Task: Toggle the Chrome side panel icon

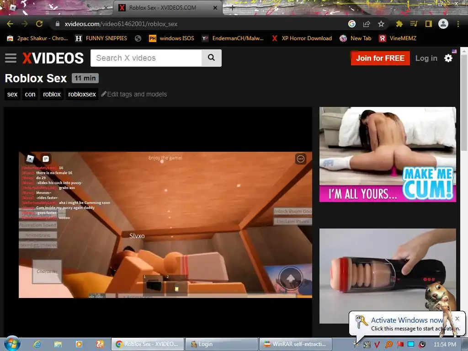Action: coord(429,24)
